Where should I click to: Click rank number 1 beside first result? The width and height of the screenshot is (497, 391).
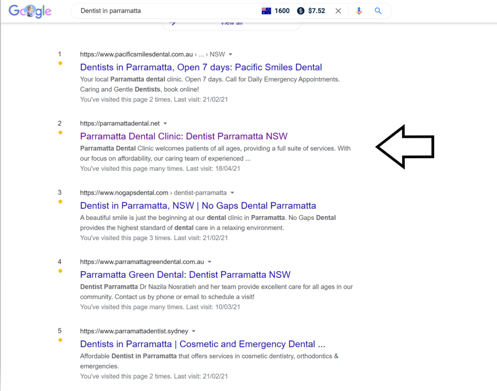60,54
